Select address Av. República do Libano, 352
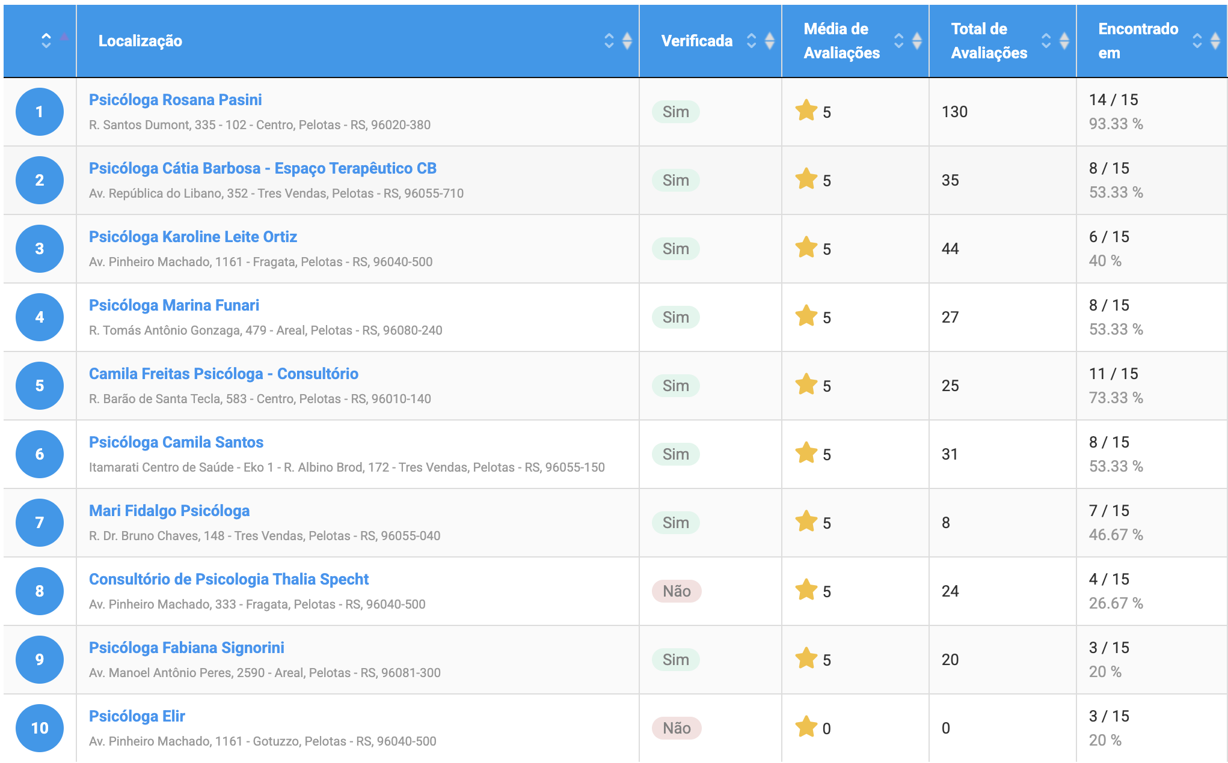This screenshot has height=763, width=1228. click(x=277, y=193)
